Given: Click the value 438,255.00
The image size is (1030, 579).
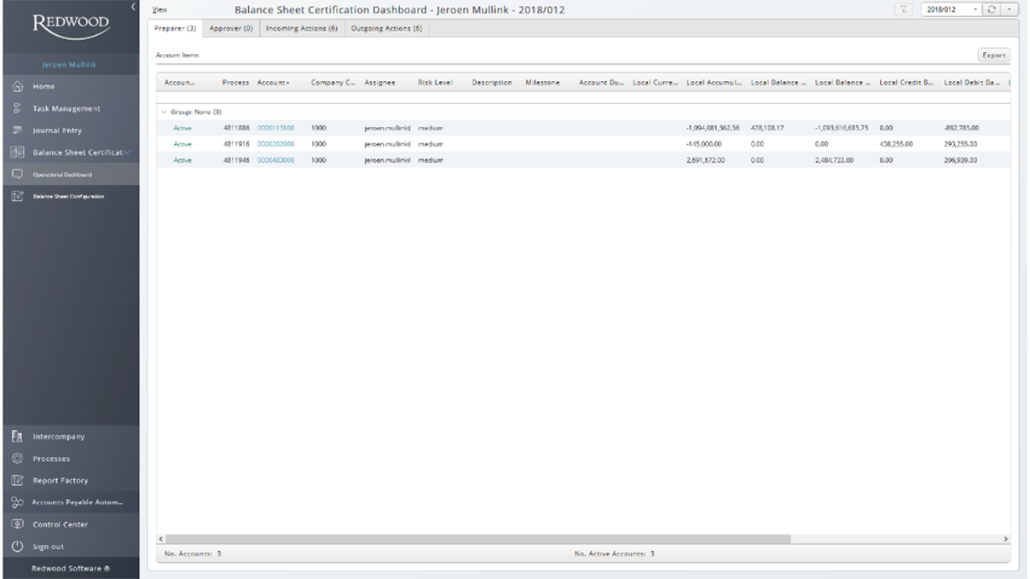Looking at the screenshot, I should point(896,144).
